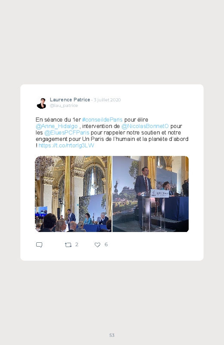Click the heart like icon
The width and height of the screenshot is (224, 345).
pos(97,245)
